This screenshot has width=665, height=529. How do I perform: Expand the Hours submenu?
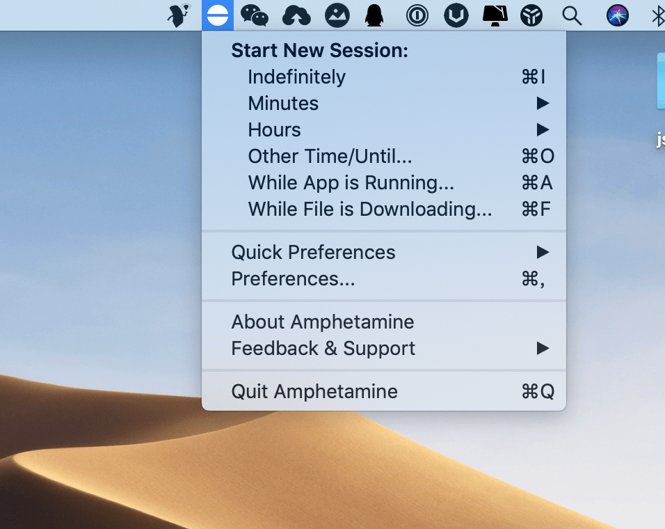pyautogui.click(x=384, y=129)
